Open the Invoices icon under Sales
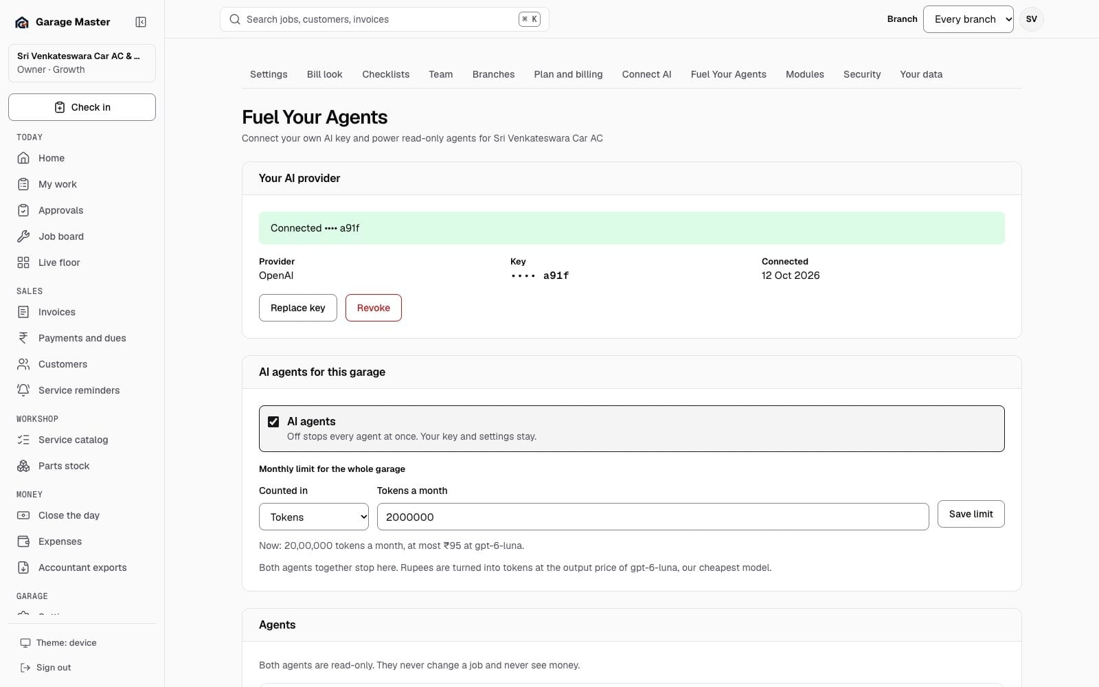 tap(23, 312)
